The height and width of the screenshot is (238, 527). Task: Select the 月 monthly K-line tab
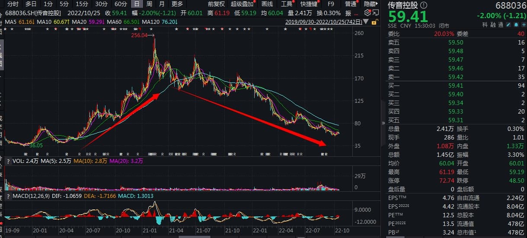pos(162,4)
